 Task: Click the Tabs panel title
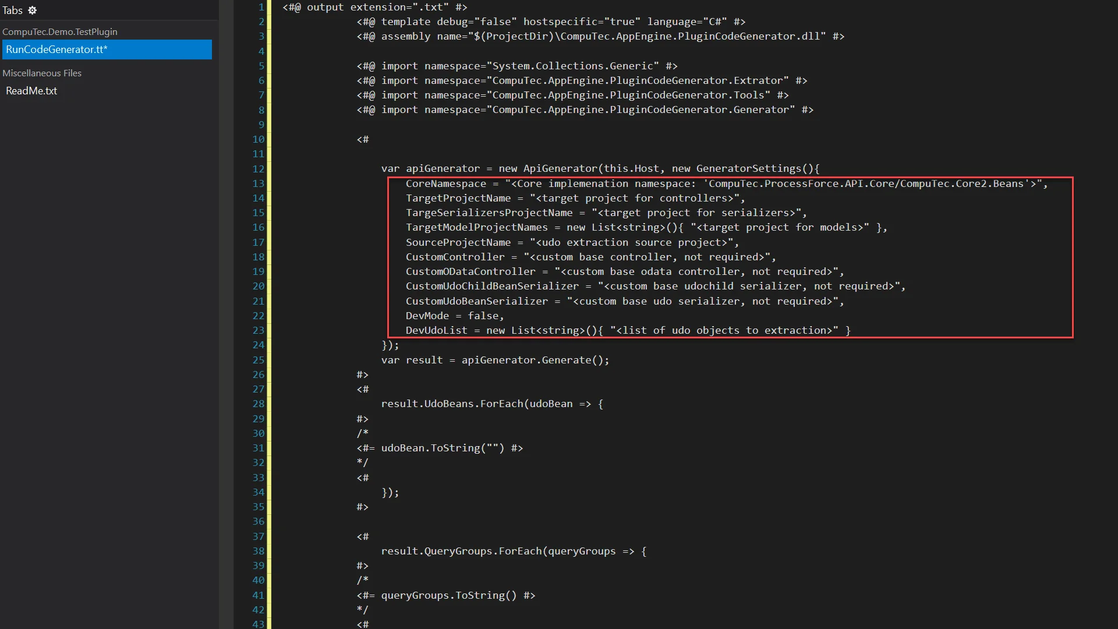tap(12, 10)
